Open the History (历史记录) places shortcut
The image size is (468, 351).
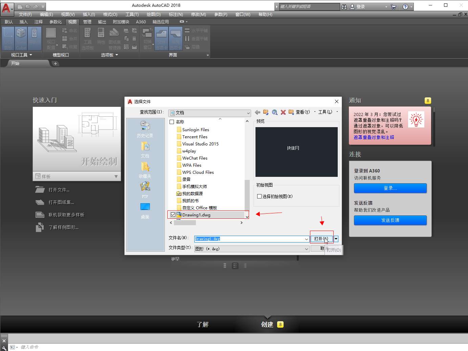pyautogui.click(x=145, y=129)
